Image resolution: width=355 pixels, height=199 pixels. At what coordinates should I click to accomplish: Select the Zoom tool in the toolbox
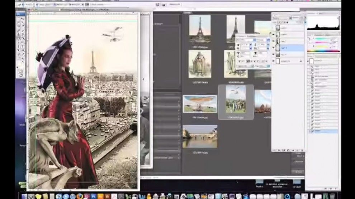coord(23,59)
